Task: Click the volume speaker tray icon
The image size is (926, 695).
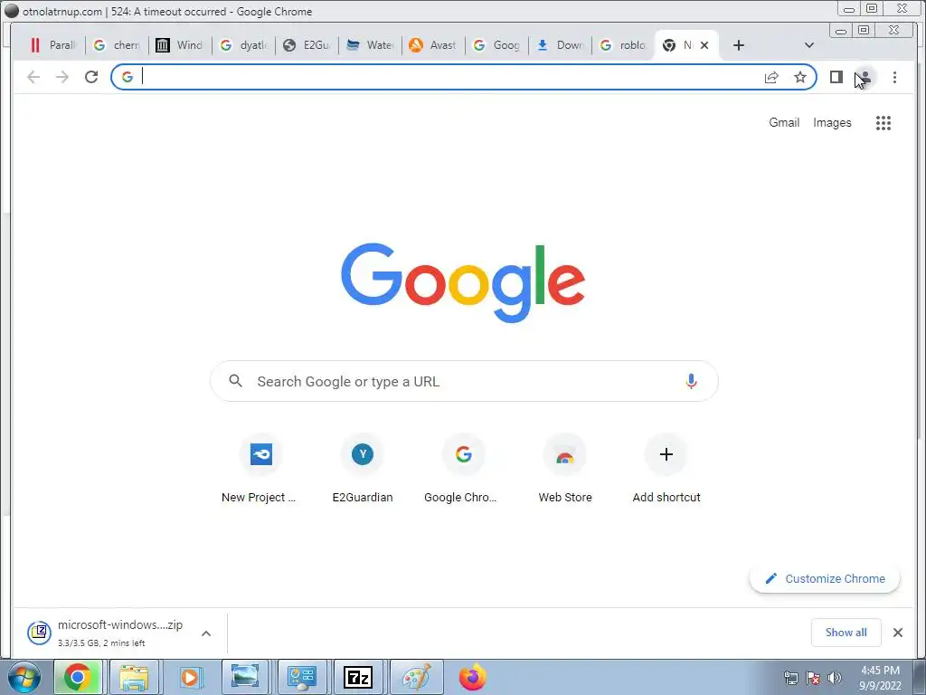Action: click(835, 678)
